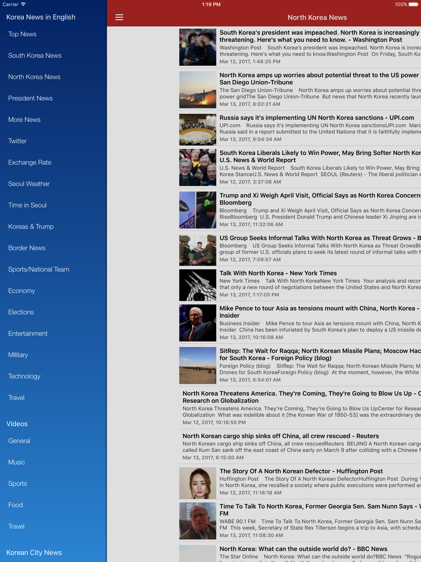Open North Korean Defector Huffington article

(301, 471)
